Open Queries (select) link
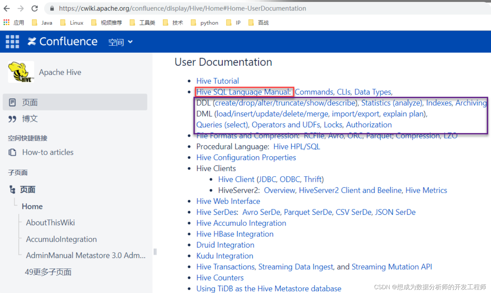 [222, 125]
